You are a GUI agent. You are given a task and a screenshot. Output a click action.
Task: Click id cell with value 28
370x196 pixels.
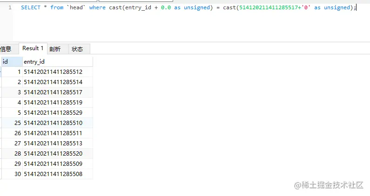tap(12, 153)
